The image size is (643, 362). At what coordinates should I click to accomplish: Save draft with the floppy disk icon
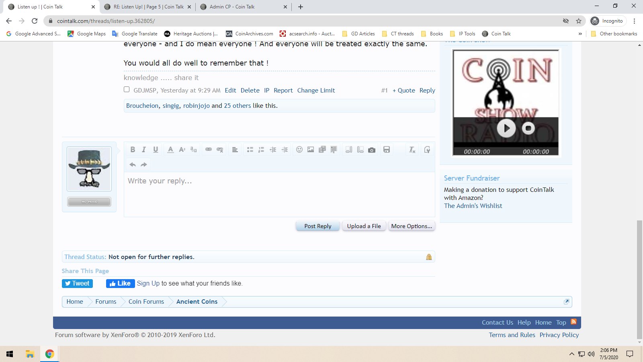pos(387,150)
